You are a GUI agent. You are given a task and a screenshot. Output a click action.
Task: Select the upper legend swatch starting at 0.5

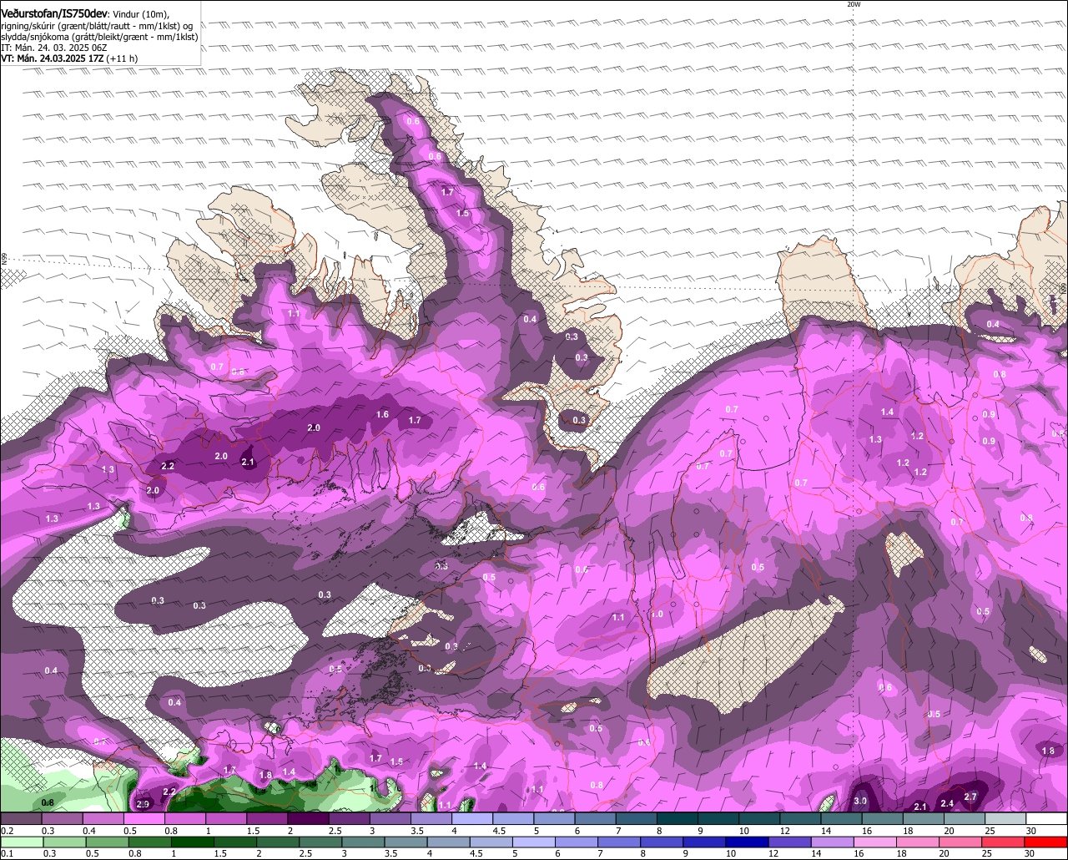point(144,819)
